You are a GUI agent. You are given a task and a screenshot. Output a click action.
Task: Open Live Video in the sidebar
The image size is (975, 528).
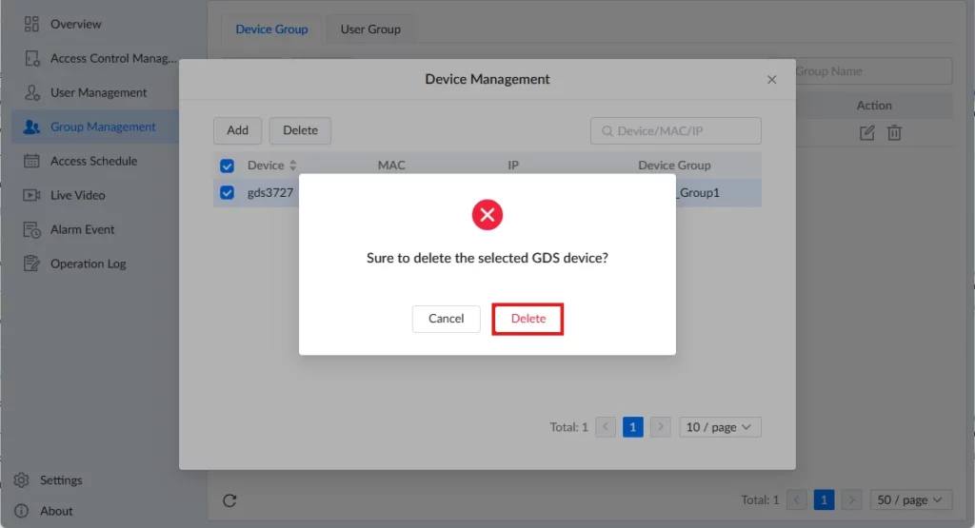(x=78, y=195)
